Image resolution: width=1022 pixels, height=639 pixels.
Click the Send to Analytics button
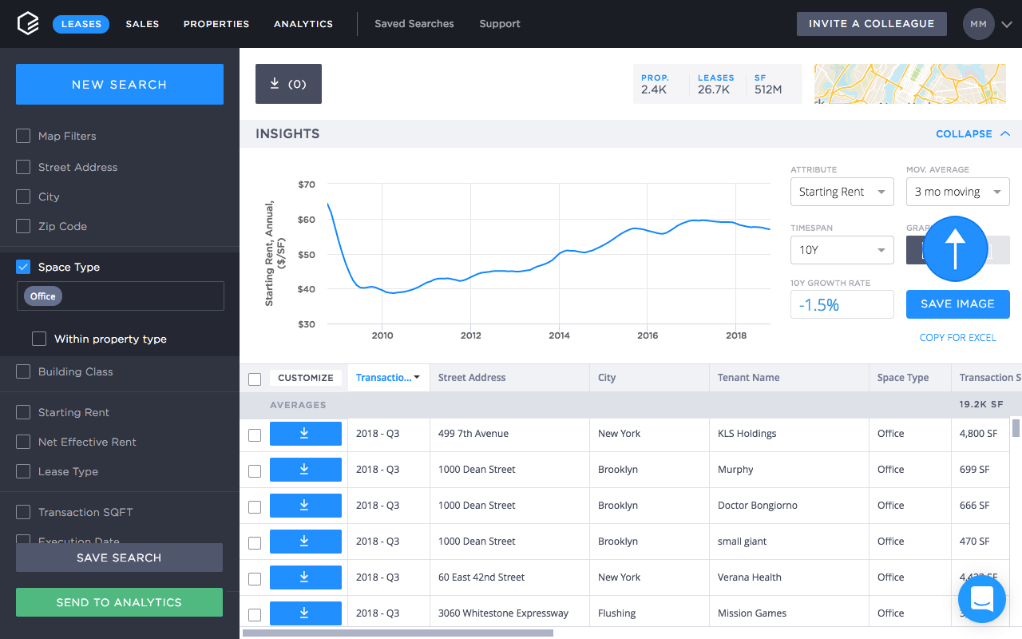click(x=119, y=602)
